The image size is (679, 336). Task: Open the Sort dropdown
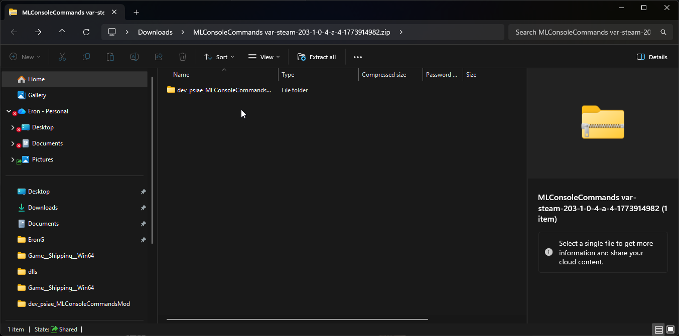tap(219, 57)
